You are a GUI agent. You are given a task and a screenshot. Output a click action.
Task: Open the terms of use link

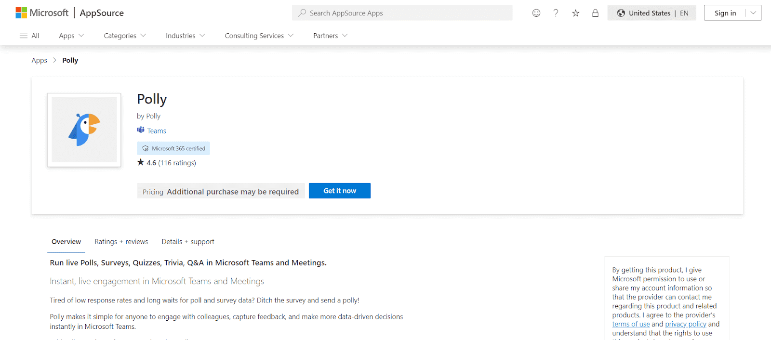pos(631,324)
